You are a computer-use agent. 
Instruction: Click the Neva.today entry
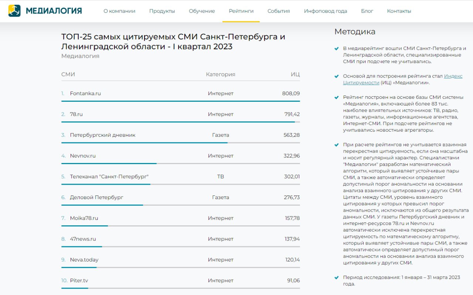pyautogui.click(x=84, y=260)
